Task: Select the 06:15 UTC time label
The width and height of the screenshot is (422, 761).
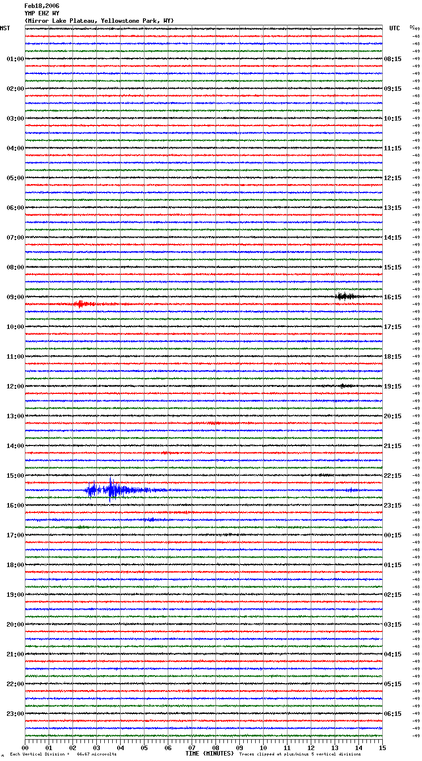Action: 393,714
